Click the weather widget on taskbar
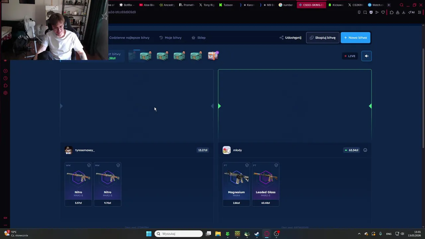 click(16, 234)
